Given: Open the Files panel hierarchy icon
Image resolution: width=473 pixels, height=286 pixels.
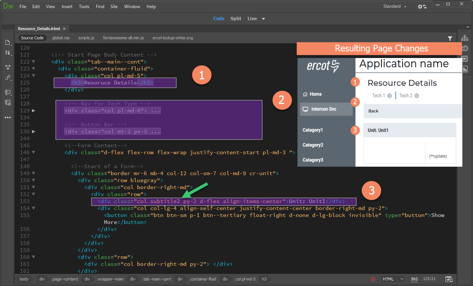Looking at the screenshot, I should tap(465, 38).
